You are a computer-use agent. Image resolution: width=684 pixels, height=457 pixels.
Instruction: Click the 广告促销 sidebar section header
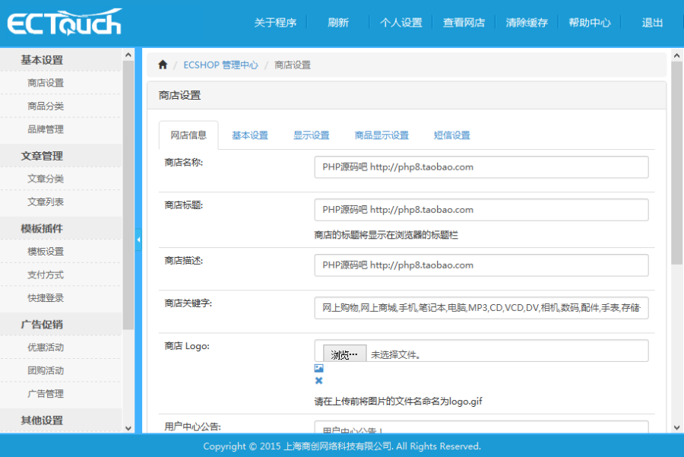[61, 324]
